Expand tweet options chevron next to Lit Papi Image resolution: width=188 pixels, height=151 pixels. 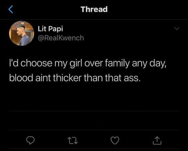pos(177,29)
